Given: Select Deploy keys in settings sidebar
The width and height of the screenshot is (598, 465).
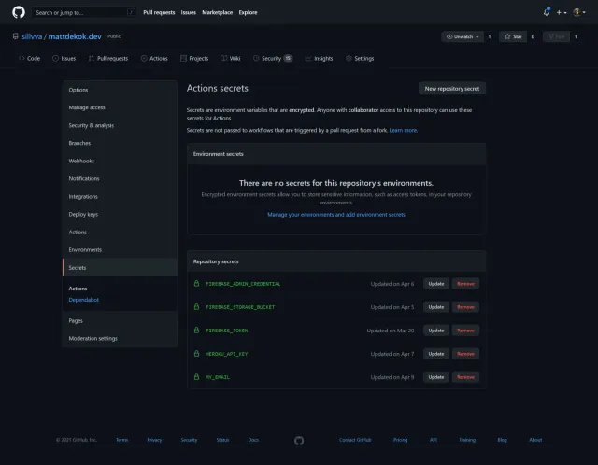Looking at the screenshot, I should click(x=83, y=215).
